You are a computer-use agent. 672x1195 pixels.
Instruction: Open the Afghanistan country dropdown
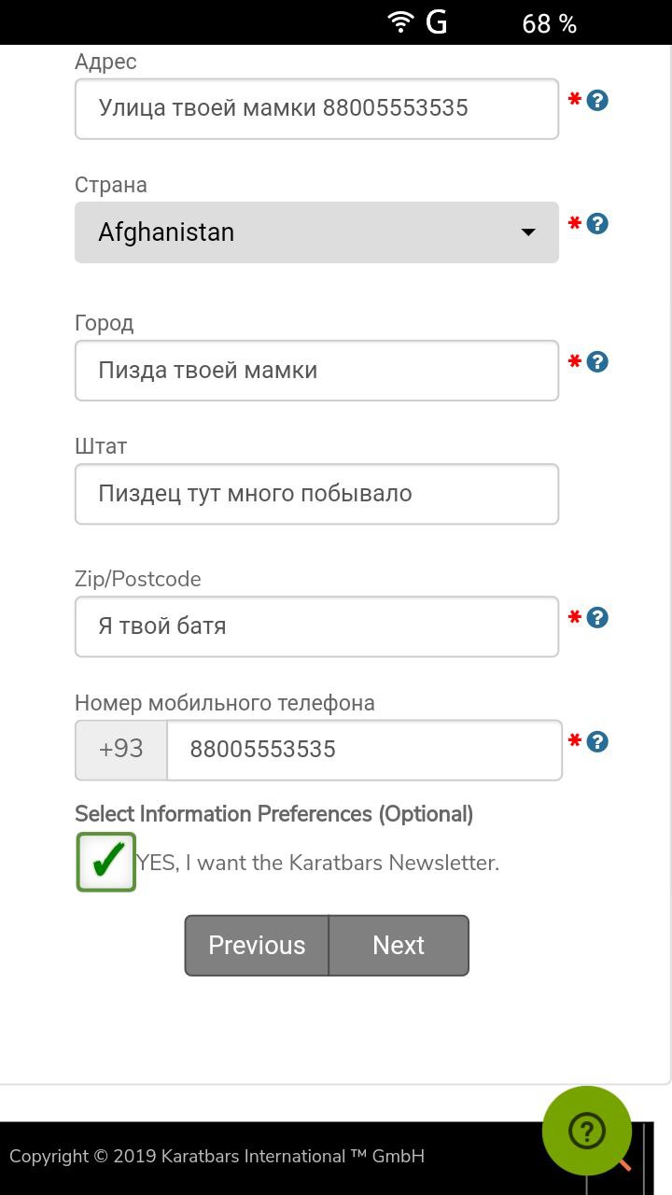click(316, 232)
